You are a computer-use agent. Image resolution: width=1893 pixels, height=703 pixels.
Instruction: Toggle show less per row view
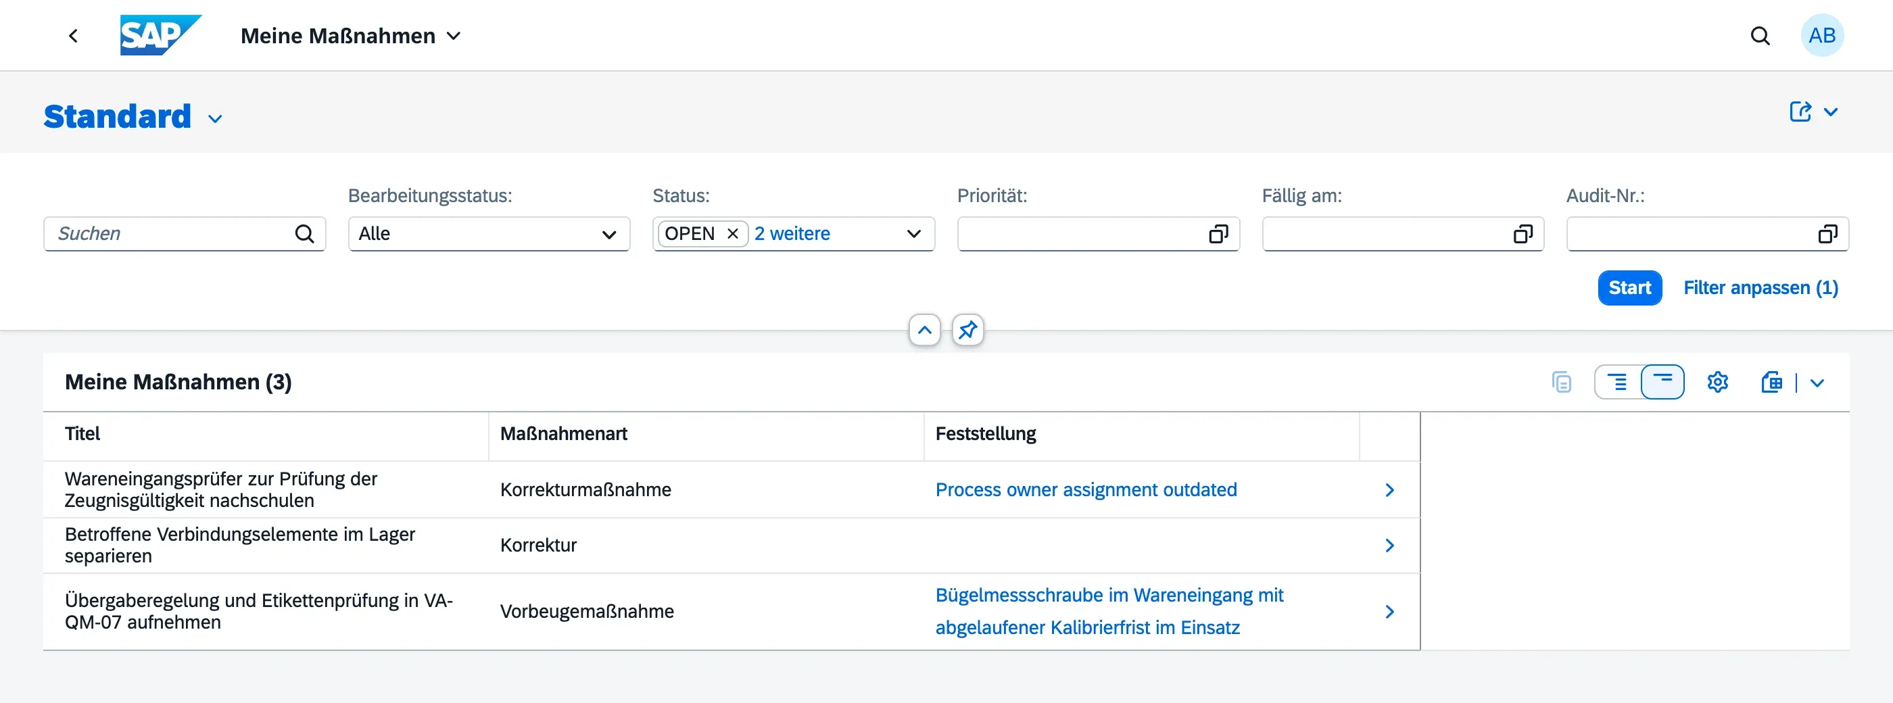click(1662, 382)
